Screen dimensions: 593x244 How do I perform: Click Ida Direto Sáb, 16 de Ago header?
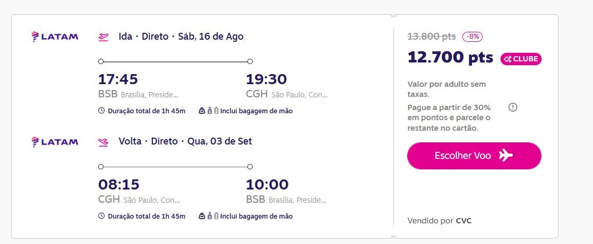coord(181,37)
